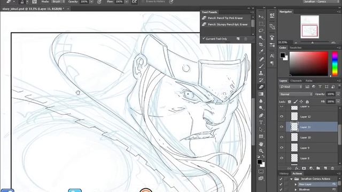Lock transparent pixels
The height and width of the screenshot is (192, 342).
290,102
